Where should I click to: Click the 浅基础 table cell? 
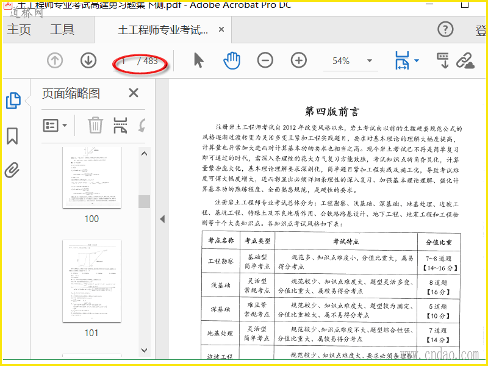pyautogui.click(x=221, y=285)
